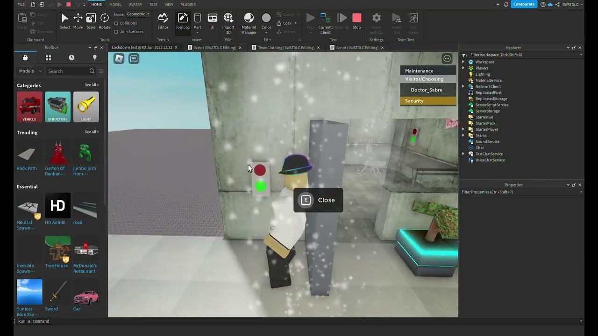
Task: Select ServerScriptService in Explorer
Action: click(x=492, y=105)
